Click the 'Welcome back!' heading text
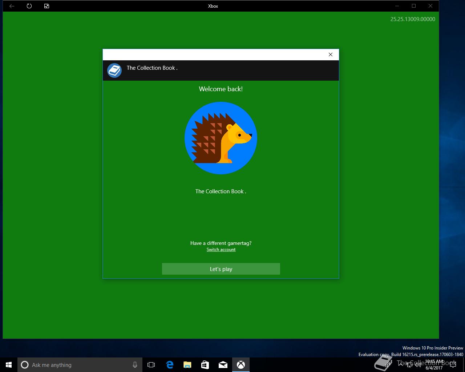Viewport: 465px width, 372px height. [221, 89]
